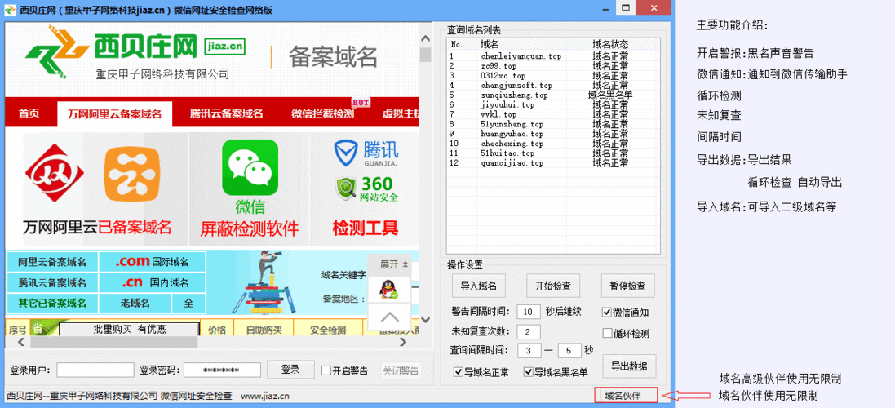Click the jiaz.cn green badge in header

(x=224, y=45)
